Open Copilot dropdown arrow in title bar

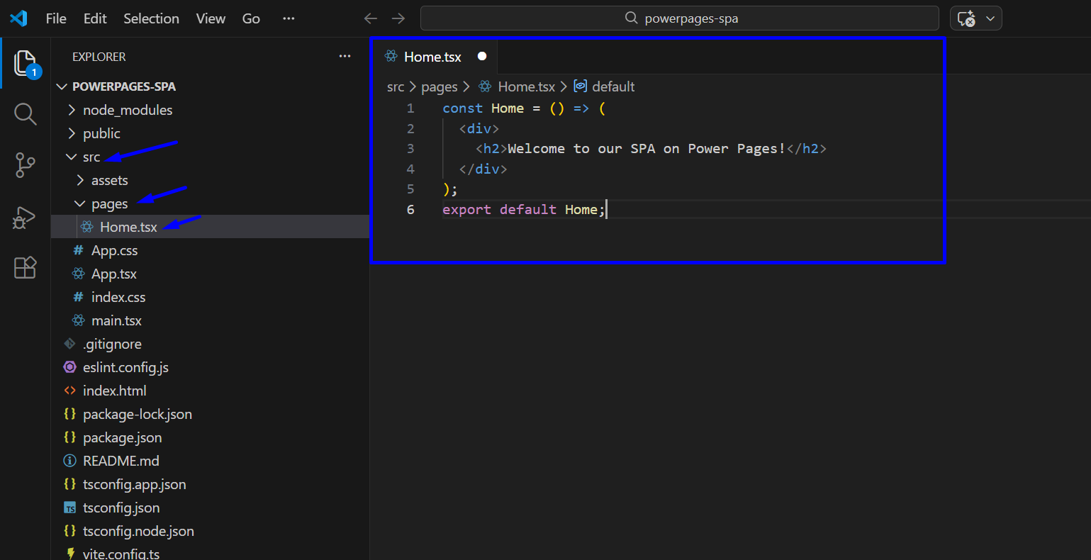tap(990, 18)
